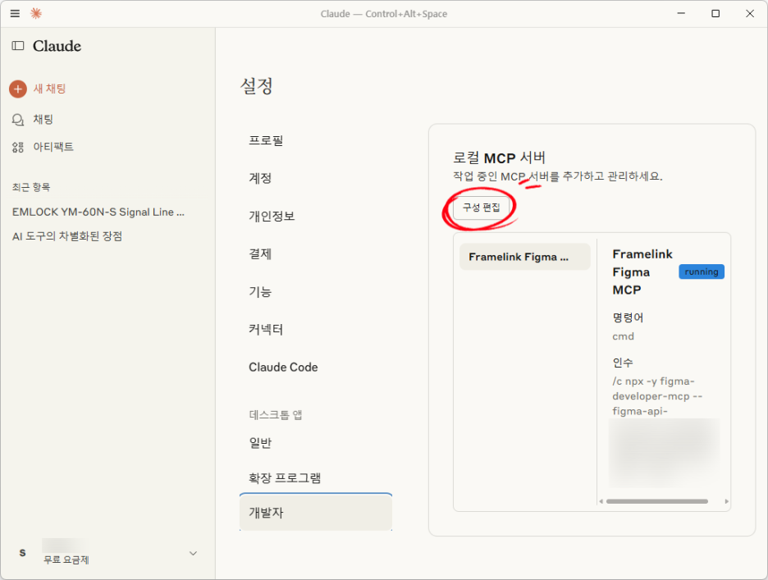Click the 작업 중인 MCP 서버를 description text
The width and height of the screenshot is (768, 580).
[557, 176]
